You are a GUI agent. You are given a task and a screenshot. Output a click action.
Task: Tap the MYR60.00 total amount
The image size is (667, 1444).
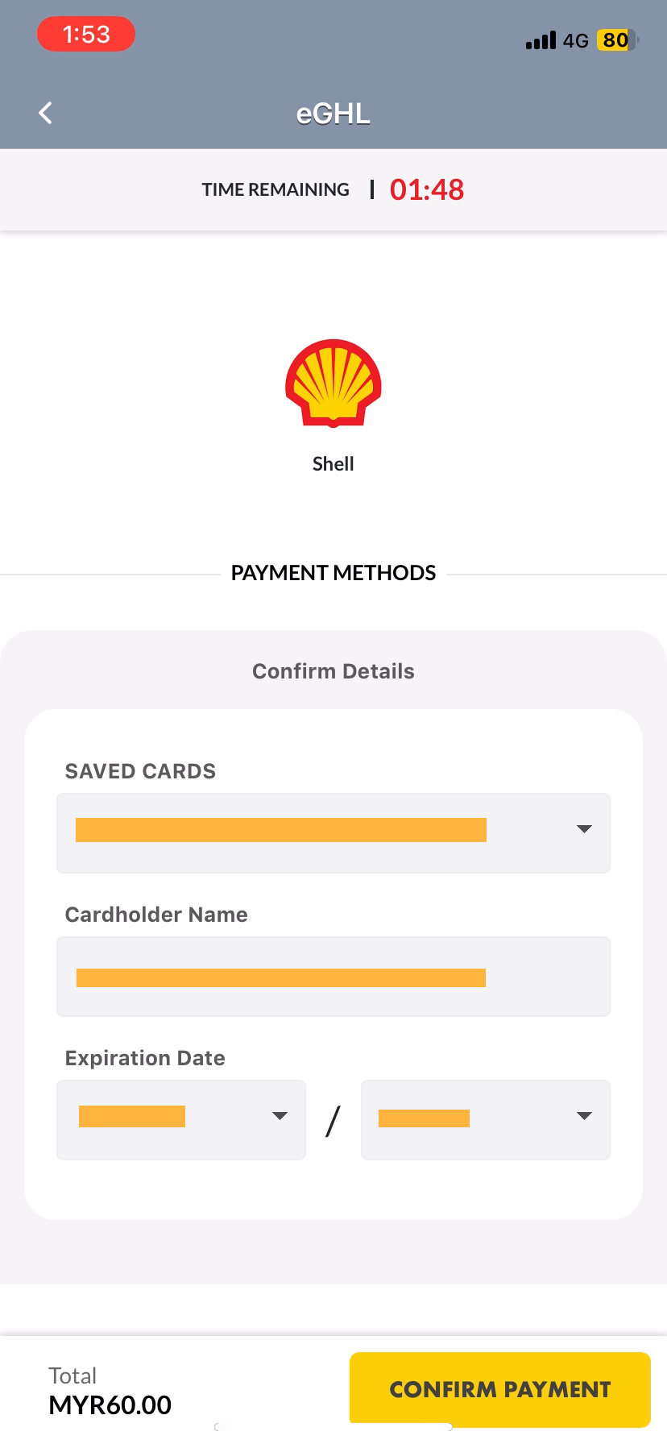pyautogui.click(x=110, y=1405)
